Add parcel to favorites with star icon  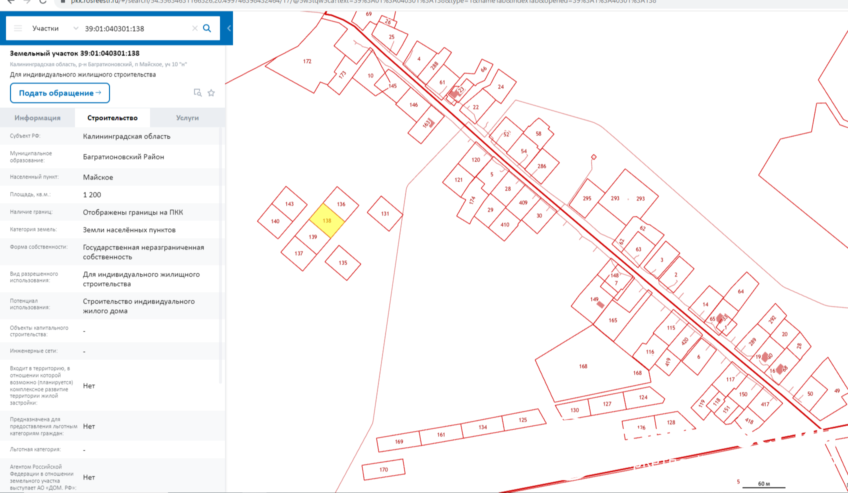pos(211,93)
